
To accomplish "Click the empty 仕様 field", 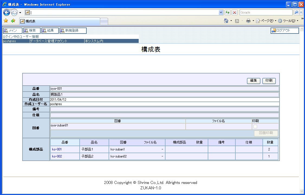I will tap(165, 115).
